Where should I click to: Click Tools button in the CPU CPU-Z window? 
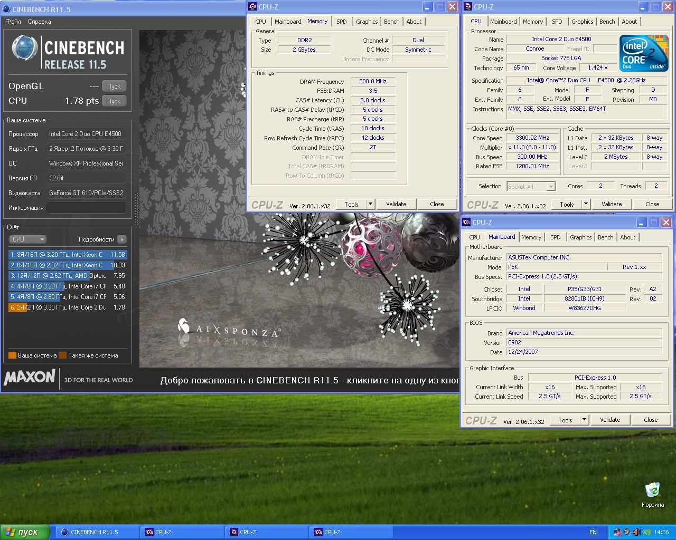567,204
